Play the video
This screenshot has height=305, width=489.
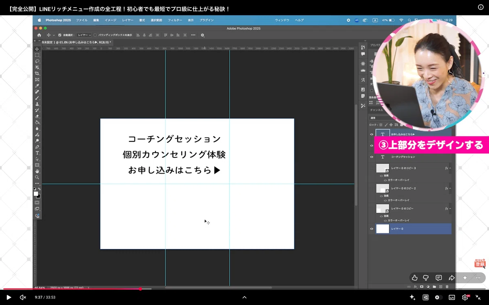9,297
